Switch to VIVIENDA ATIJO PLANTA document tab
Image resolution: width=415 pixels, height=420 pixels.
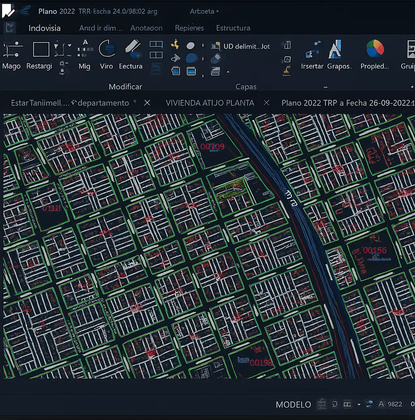click(x=210, y=103)
